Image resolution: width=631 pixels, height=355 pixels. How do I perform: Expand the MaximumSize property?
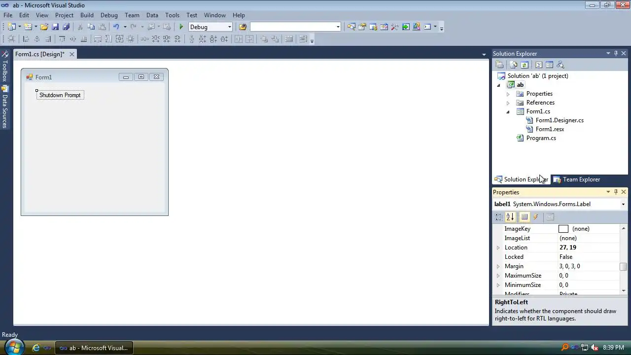point(498,276)
